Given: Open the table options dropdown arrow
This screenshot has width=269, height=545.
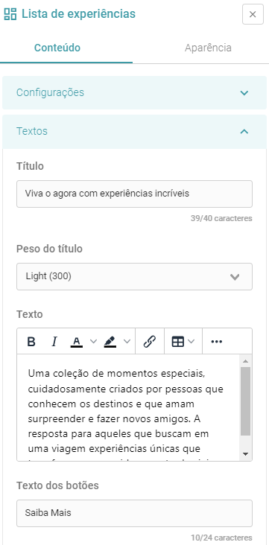Looking at the screenshot, I should (x=191, y=342).
